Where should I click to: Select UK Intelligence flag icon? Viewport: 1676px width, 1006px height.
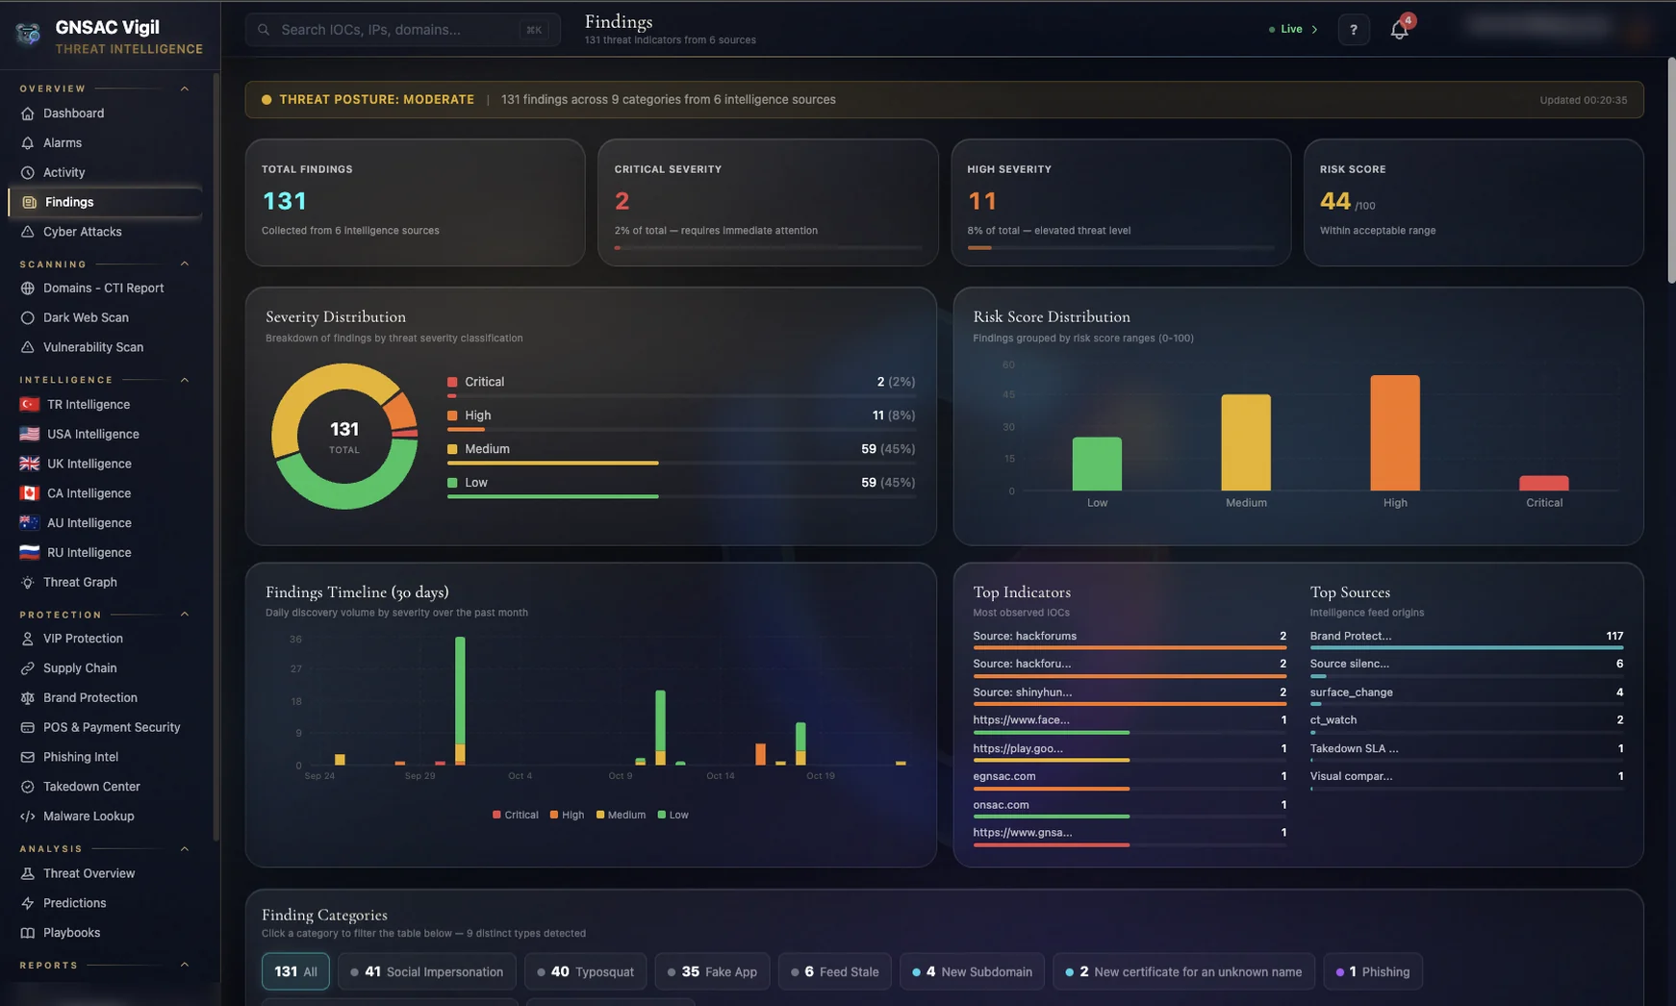coord(30,464)
